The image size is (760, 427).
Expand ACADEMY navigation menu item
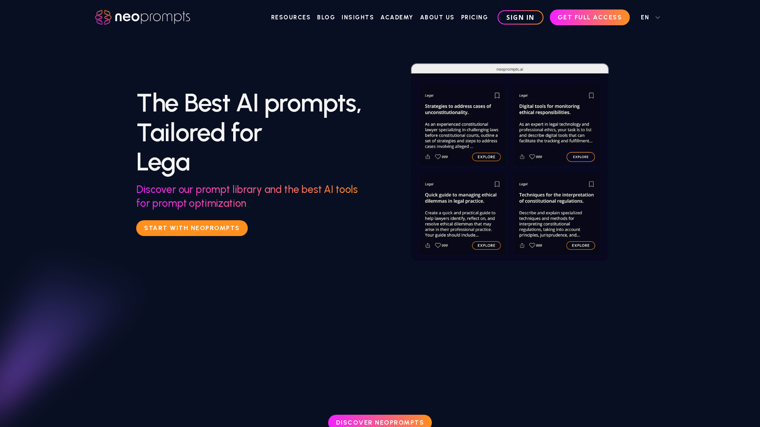tap(397, 17)
